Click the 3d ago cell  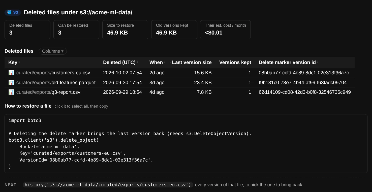tap(157, 83)
